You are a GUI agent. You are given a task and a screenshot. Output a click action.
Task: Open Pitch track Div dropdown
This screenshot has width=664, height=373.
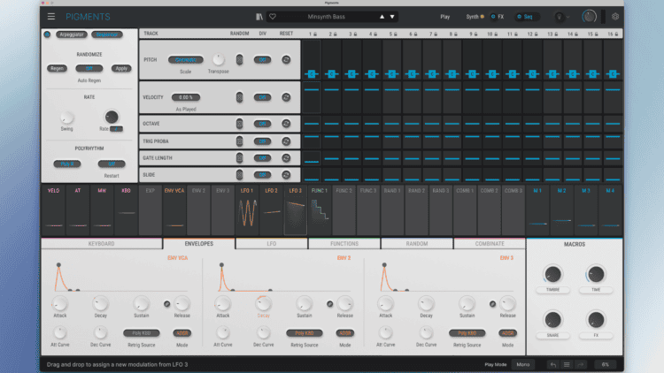pos(262,59)
